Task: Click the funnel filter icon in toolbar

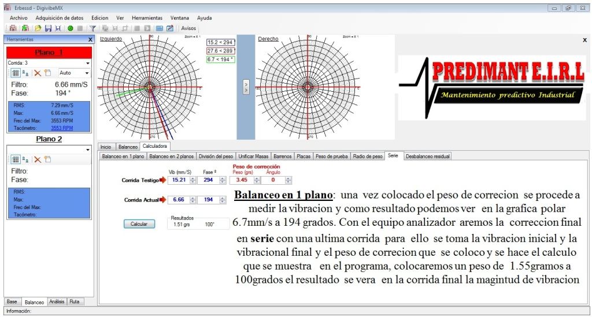Action: tap(92, 28)
